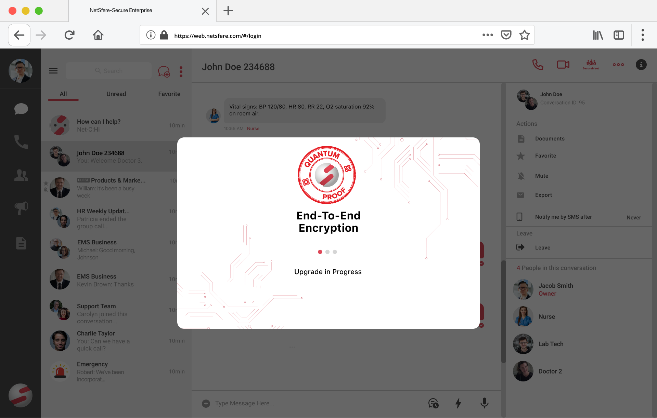Select John Doe 234688 conversation in list

pyautogui.click(x=109, y=156)
